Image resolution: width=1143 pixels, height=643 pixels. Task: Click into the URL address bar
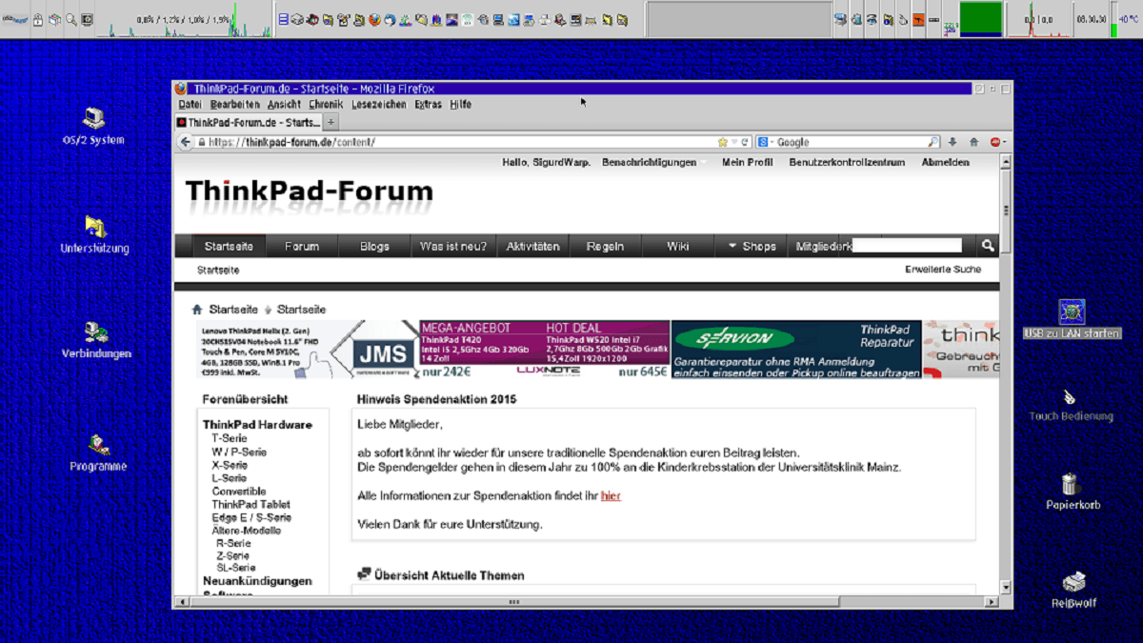click(457, 142)
